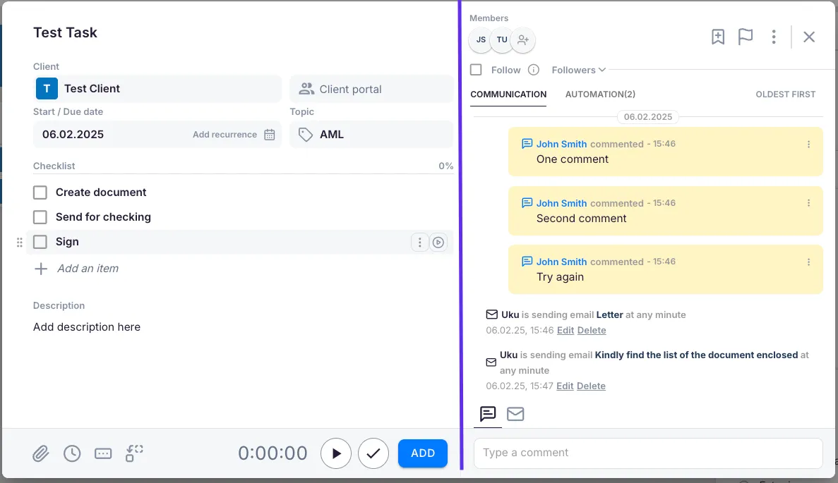
Task: Click Delete link for Letter email
Action: coord(592,330)
